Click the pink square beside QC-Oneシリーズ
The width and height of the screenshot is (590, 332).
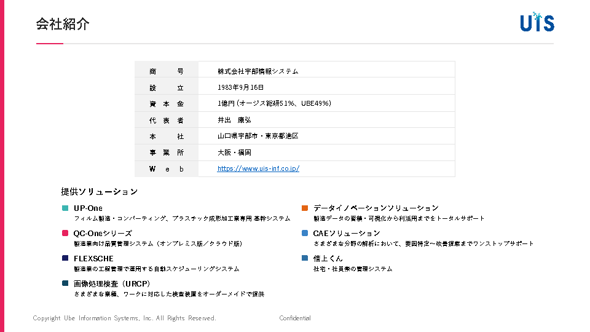(65, 233)
